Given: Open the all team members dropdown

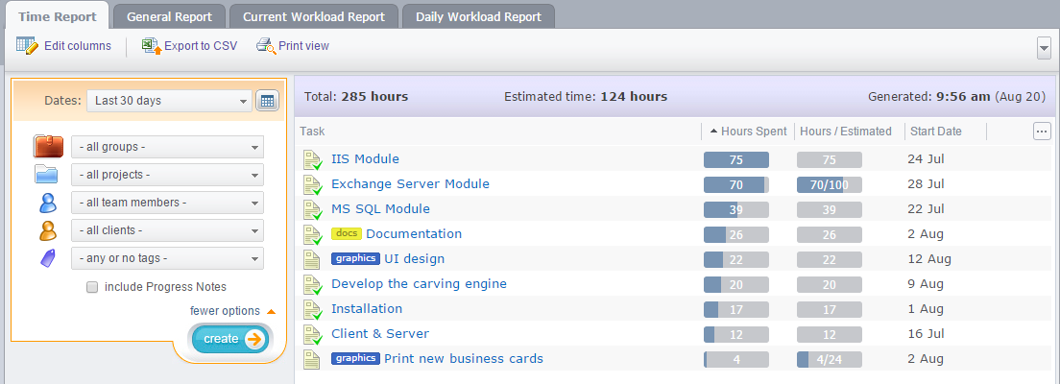Looking at the screenshot, I should coord(167,203).
